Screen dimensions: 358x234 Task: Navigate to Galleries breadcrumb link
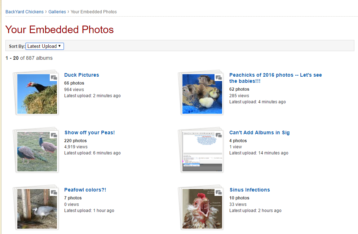pos(57,12)
